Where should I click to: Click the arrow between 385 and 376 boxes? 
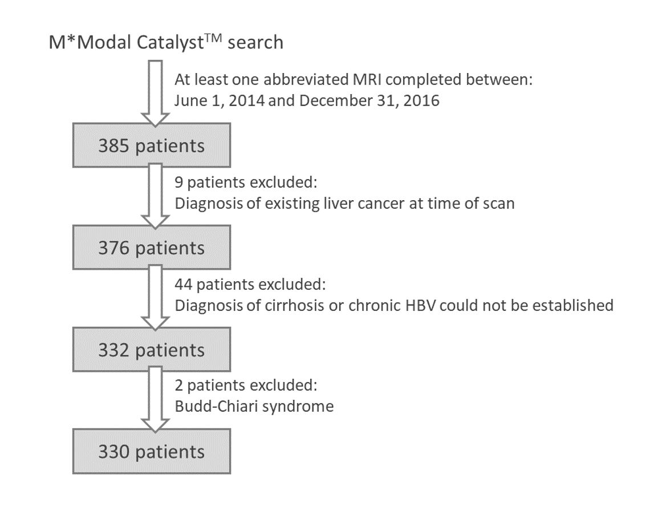(155, 195)
